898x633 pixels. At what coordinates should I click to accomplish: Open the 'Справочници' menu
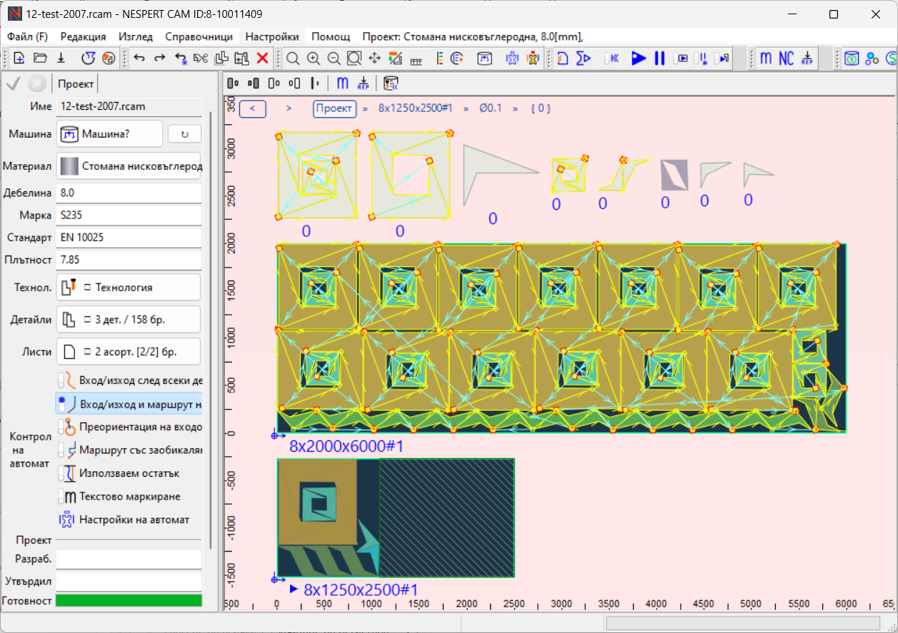coord(199,36)
